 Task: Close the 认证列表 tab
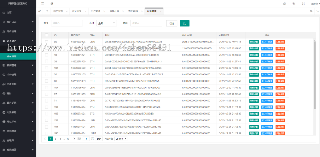click(x=85, y=11)
